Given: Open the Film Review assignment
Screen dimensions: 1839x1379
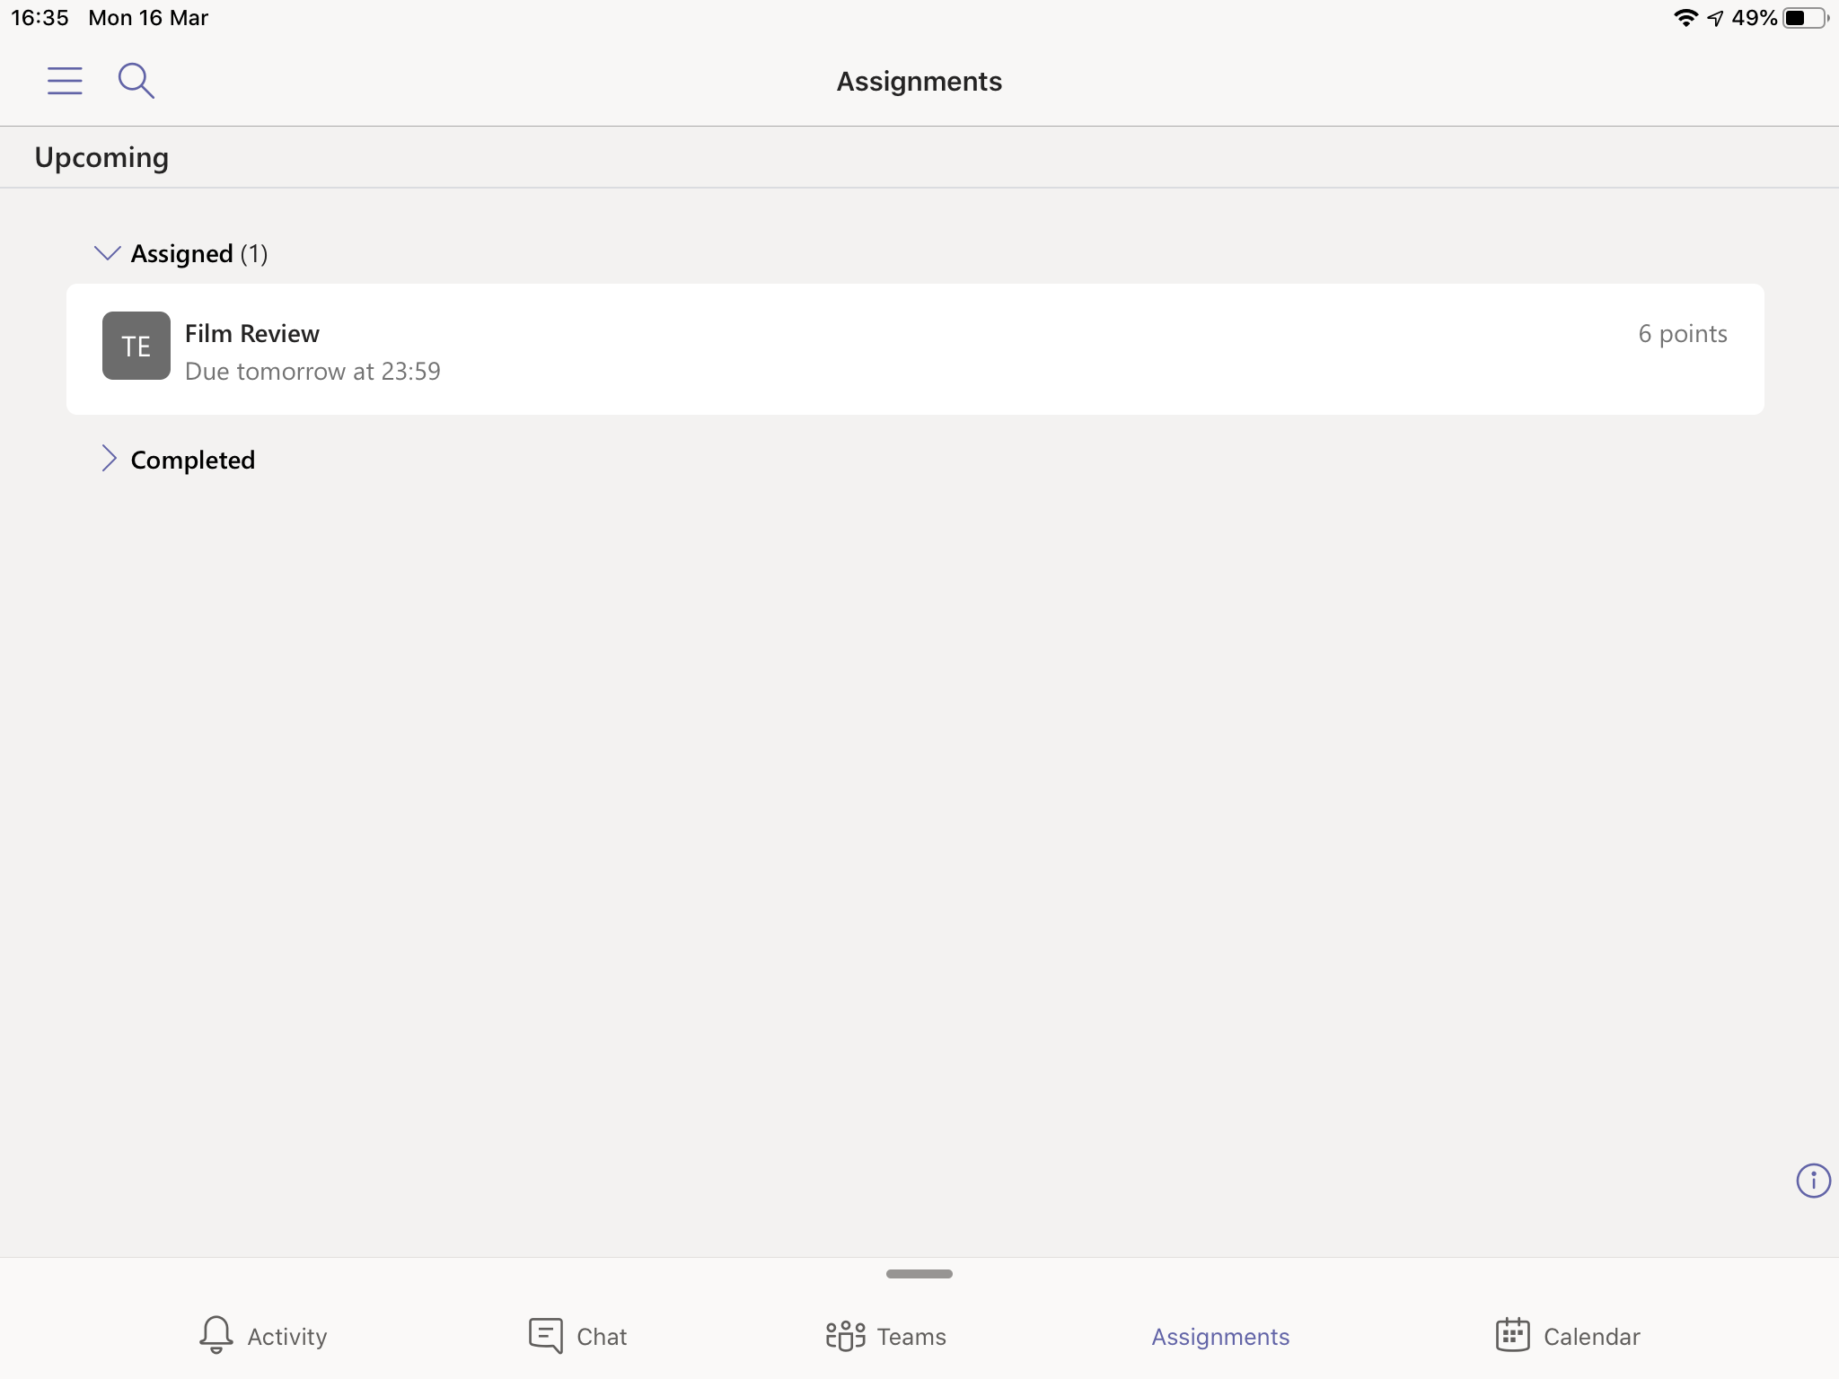Looking at the screenshot, I should coord(252,334).
